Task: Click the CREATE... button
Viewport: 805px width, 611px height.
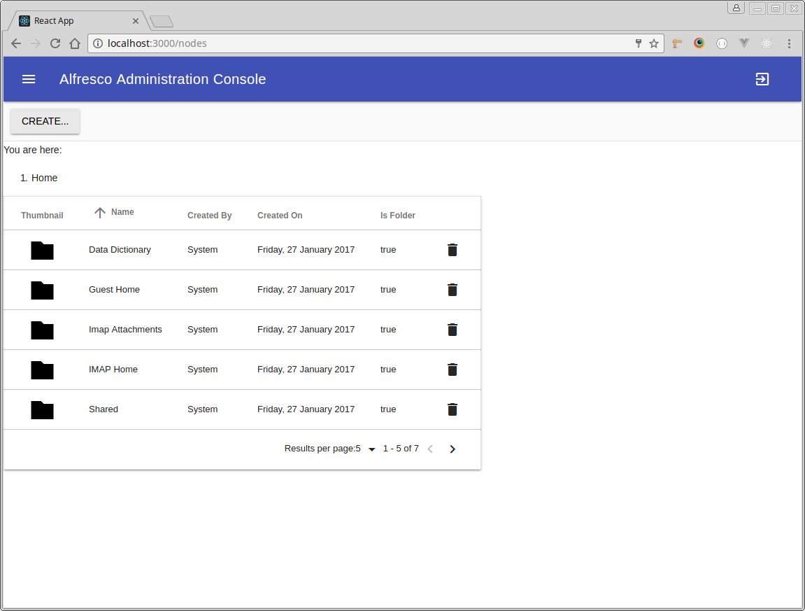Action: (45, 121)
